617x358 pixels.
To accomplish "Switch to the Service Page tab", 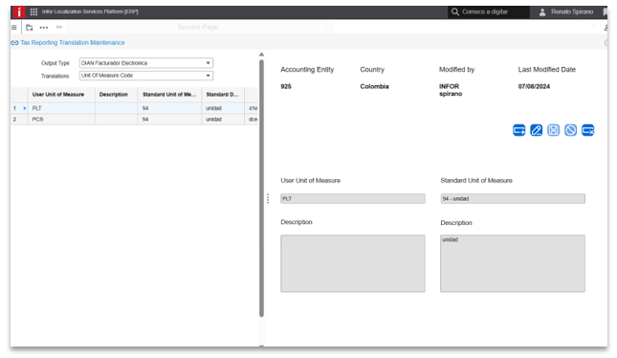I will (x=198, y=27).
